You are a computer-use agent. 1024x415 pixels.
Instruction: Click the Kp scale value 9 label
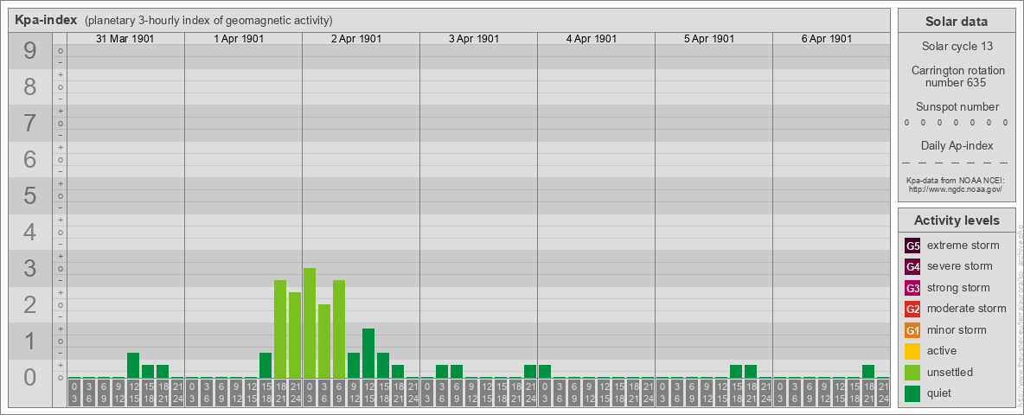point(29,50)
